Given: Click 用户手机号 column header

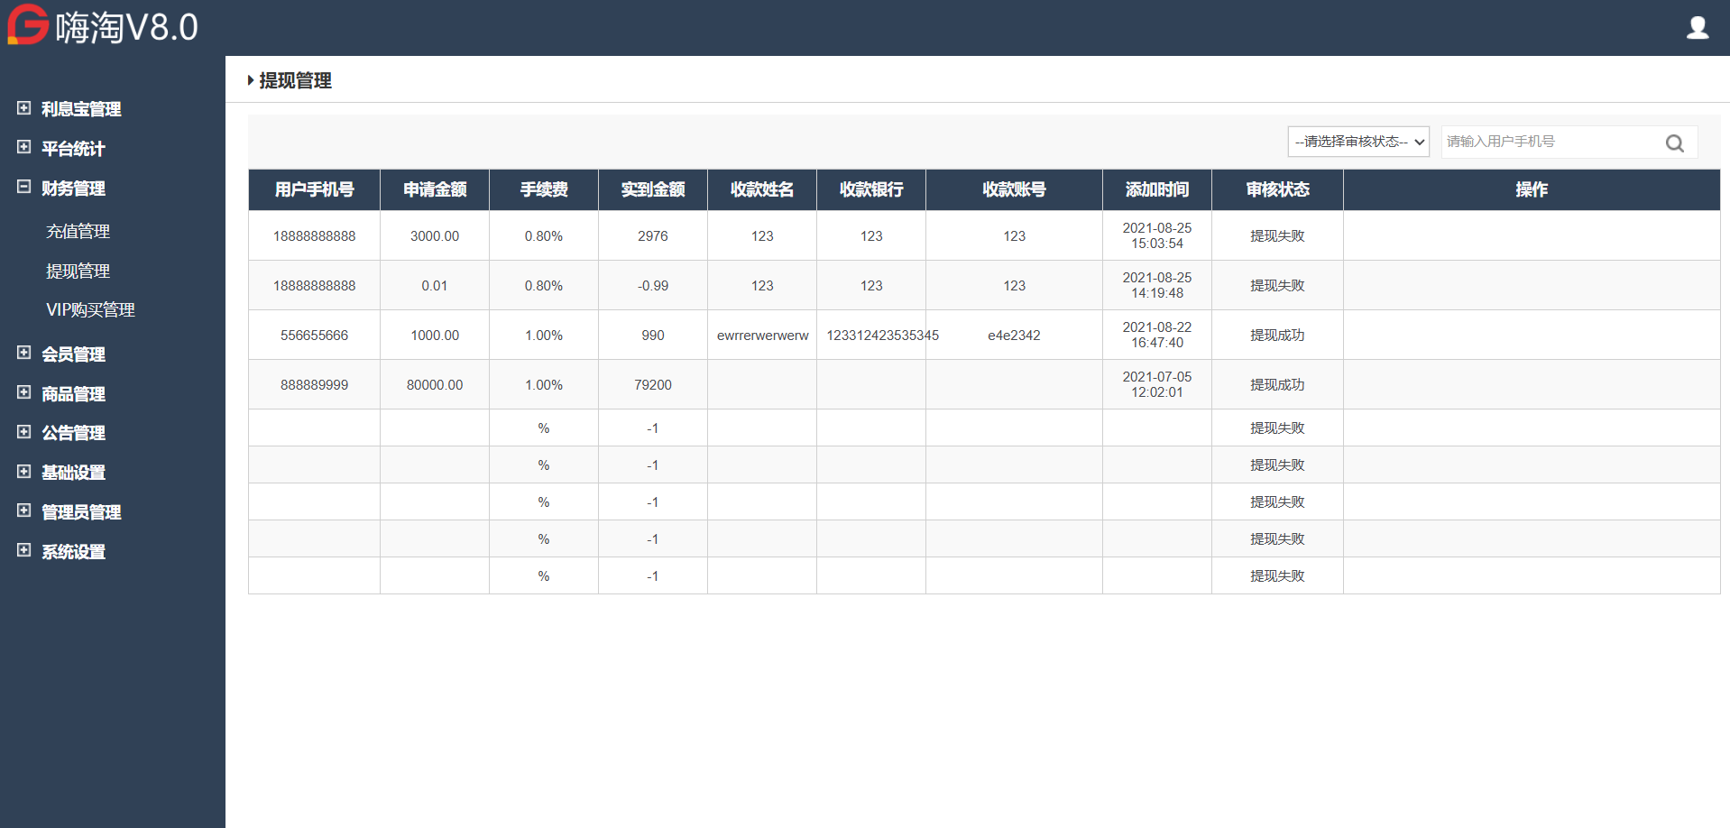Looking at the screenshot, I should [x=315, y=189].
